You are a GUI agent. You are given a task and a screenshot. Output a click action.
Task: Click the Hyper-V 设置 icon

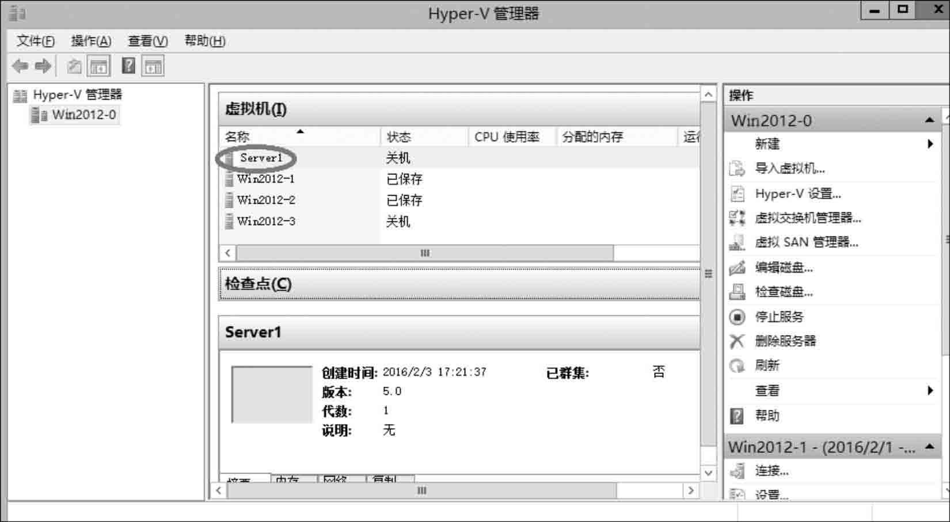737,194
